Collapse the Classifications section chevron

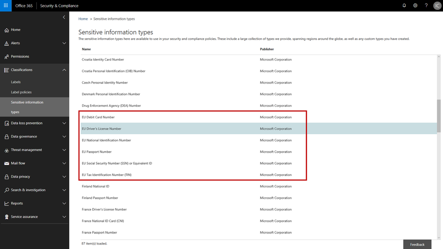(x=64, y=70)
